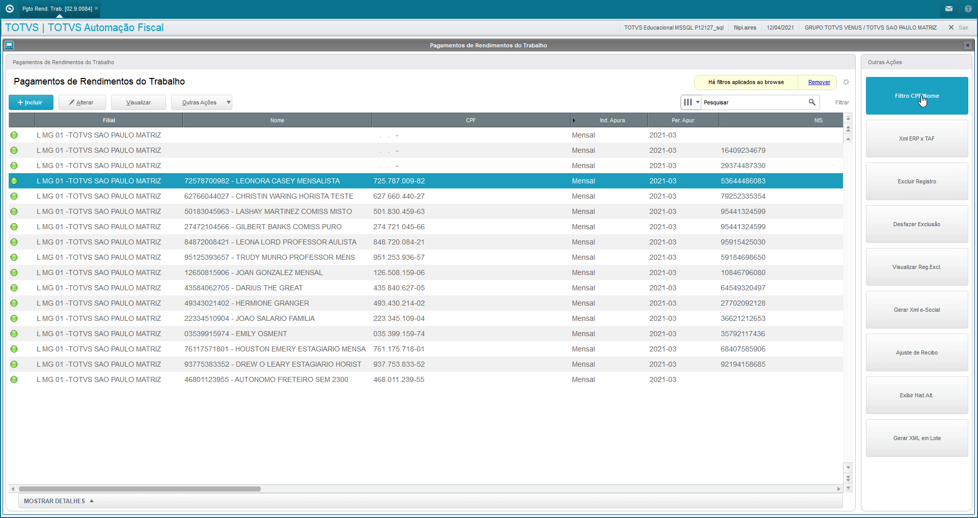Select Xml ERP x TAF action
The height and width of the screenshot is (518, 978).
pyautogui.click(x=917, y=139)
